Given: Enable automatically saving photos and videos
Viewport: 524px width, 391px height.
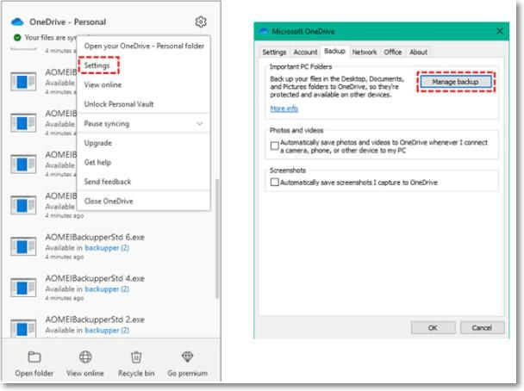Looking at the screenshot, I should (x=274, y=146).
